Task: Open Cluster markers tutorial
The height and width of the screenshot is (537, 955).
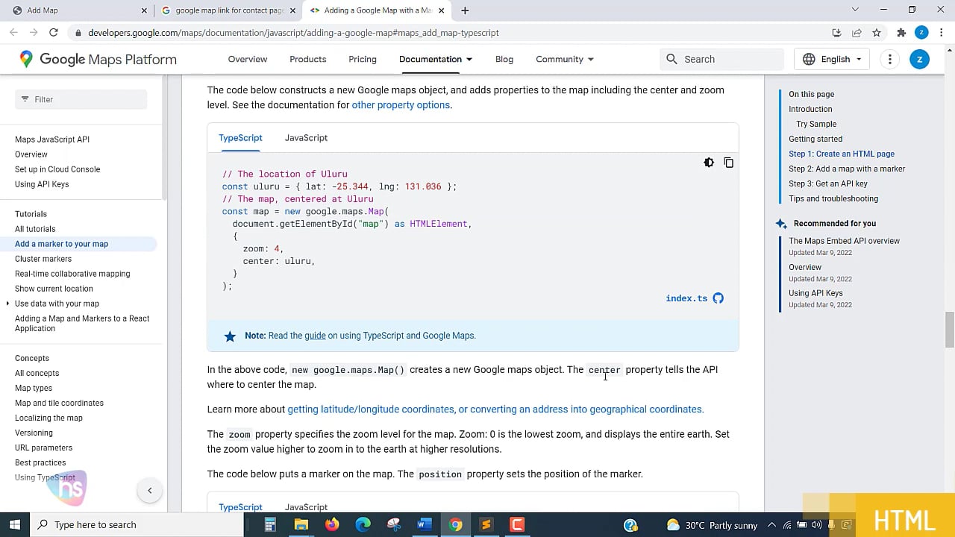Action: click(x=43, y=259)
